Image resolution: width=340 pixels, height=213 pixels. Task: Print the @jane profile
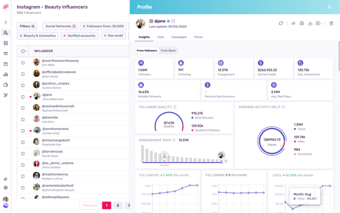click(302, 24)
